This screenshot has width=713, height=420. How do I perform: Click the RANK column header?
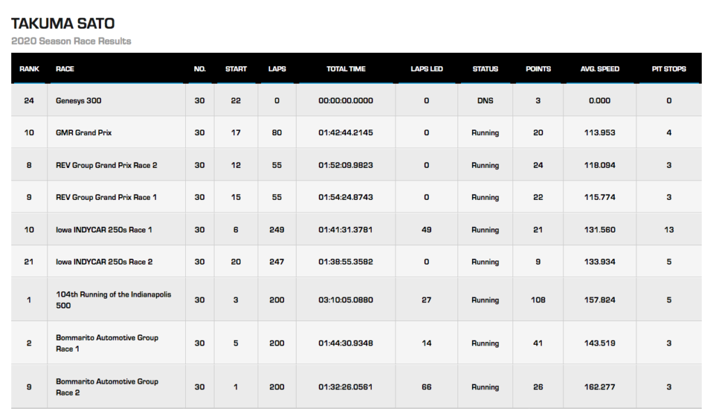tap(29, 69)
